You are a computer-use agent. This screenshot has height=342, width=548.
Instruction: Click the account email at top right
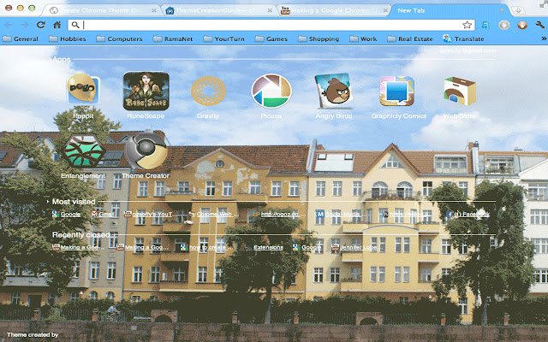[x=468, y=51]
